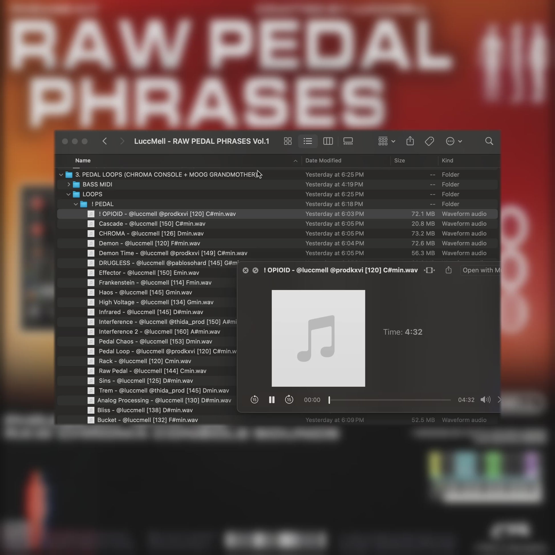Image resolution: width=555 pixels, height=555 pixels.
Task: Switch Finder to icon grid view
Action: [x=287, y=141]
